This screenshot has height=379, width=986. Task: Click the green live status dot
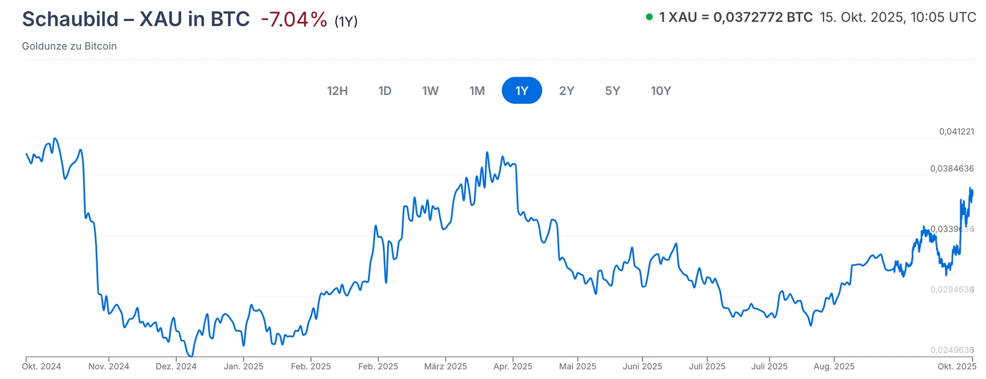pyautogui.click(x=649, y=17)
